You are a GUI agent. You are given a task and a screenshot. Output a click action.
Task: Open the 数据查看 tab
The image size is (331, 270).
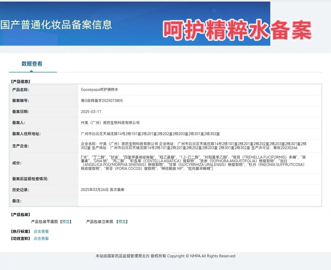pos(32,64)
